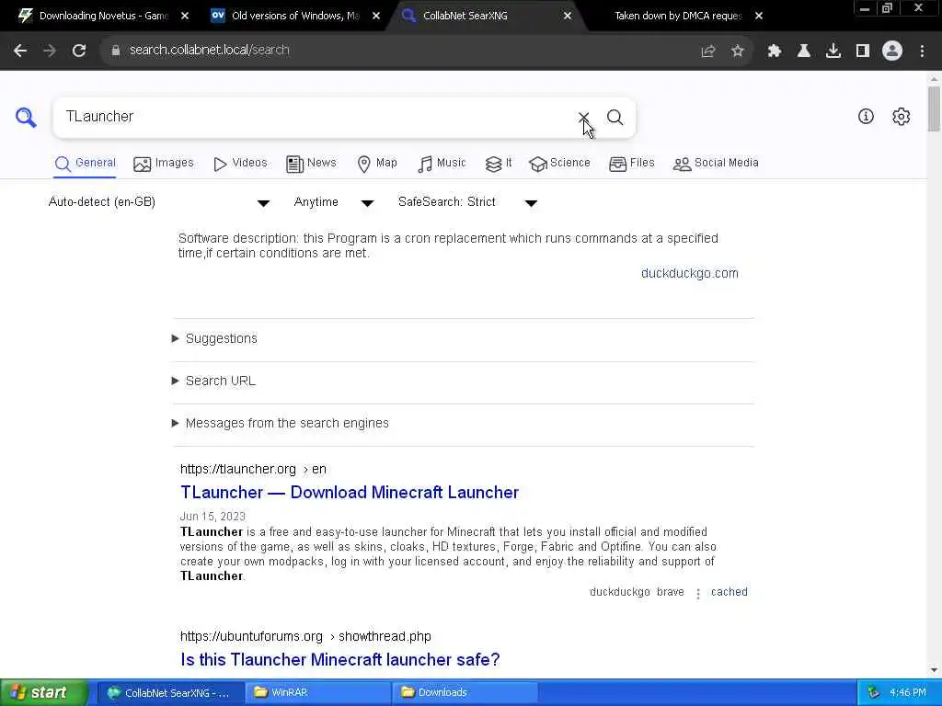Select the Social Media search category
942x706 pixels.
[x=716, y=164]
